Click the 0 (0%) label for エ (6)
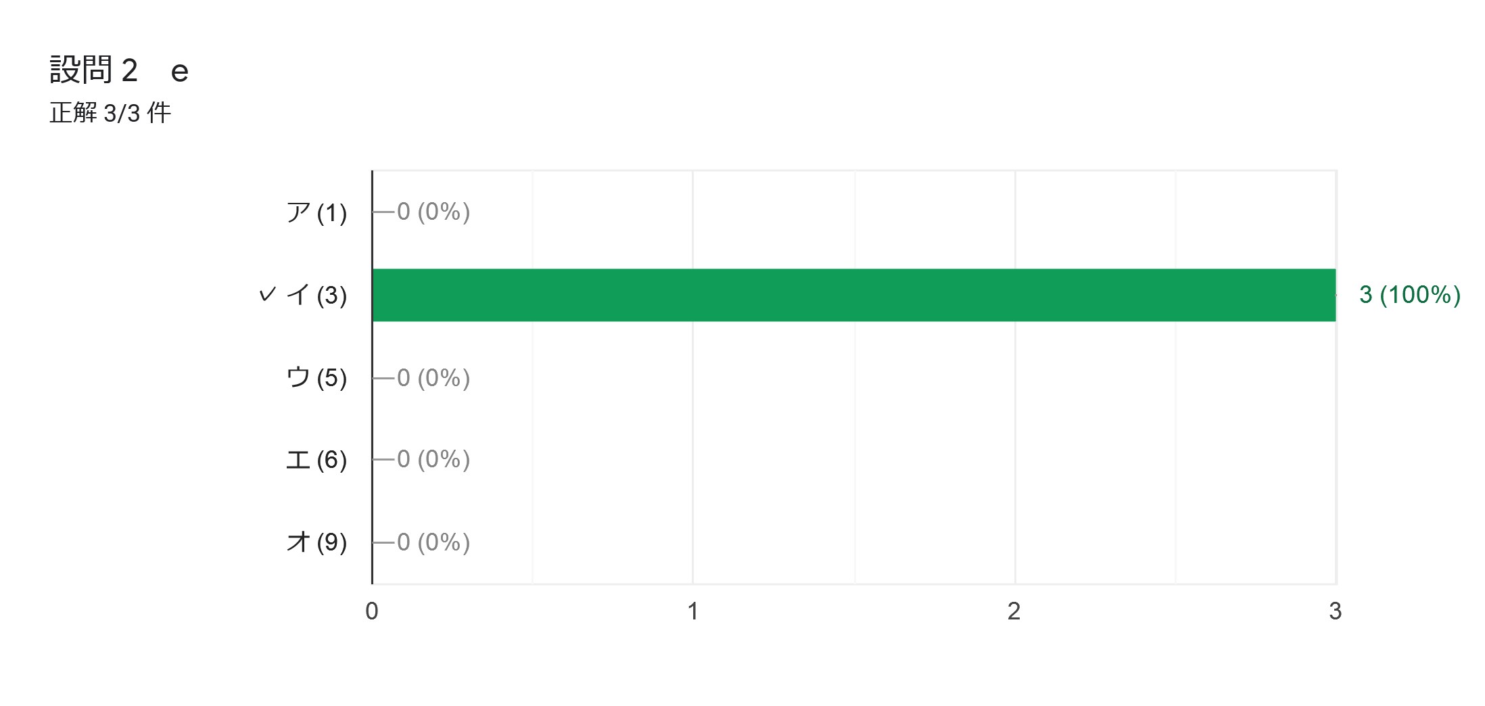Viewport: 1485px width, 706px height. click(x=433, y=459)
